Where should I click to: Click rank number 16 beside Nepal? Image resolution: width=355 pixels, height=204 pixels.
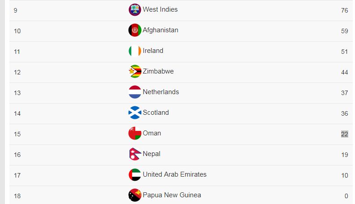click(17, 155)
